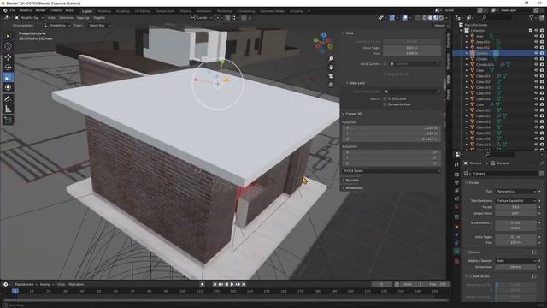Switch to the Modeling workspace tab
Viewport: 547px width, 308px height.
[104, 11]
